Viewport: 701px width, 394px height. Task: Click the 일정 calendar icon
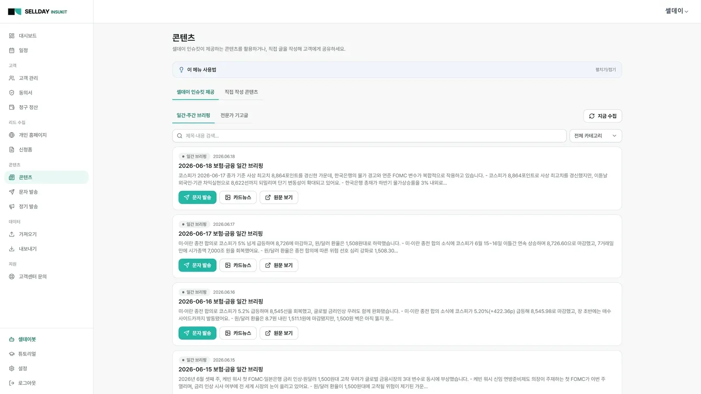click(x=12, y=50)
